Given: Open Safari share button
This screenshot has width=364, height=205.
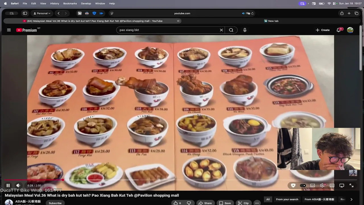Looking at the screenshot, I should pos(342,13).
